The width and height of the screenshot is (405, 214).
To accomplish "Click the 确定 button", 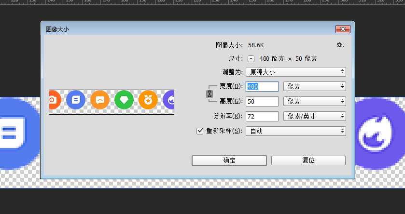I will coord(229,160).
